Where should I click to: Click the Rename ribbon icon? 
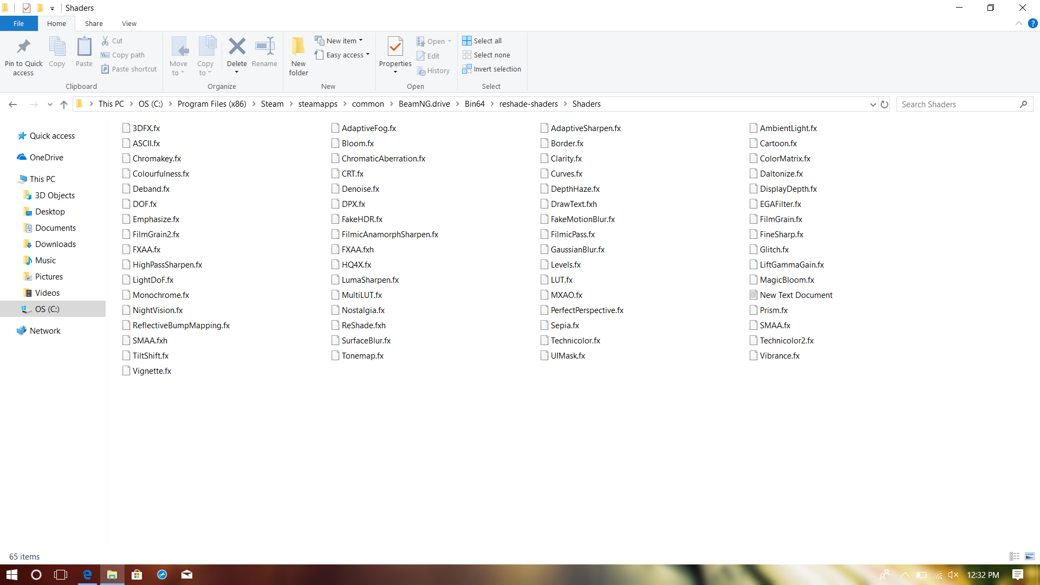264,47
